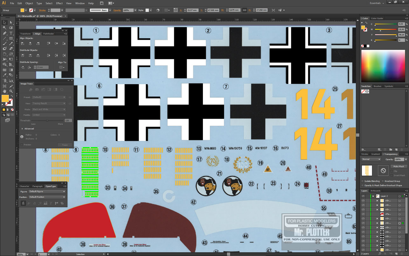409x256 pixels.
Task: Toggle visibility of Layer 2
Action: (363, 196)
